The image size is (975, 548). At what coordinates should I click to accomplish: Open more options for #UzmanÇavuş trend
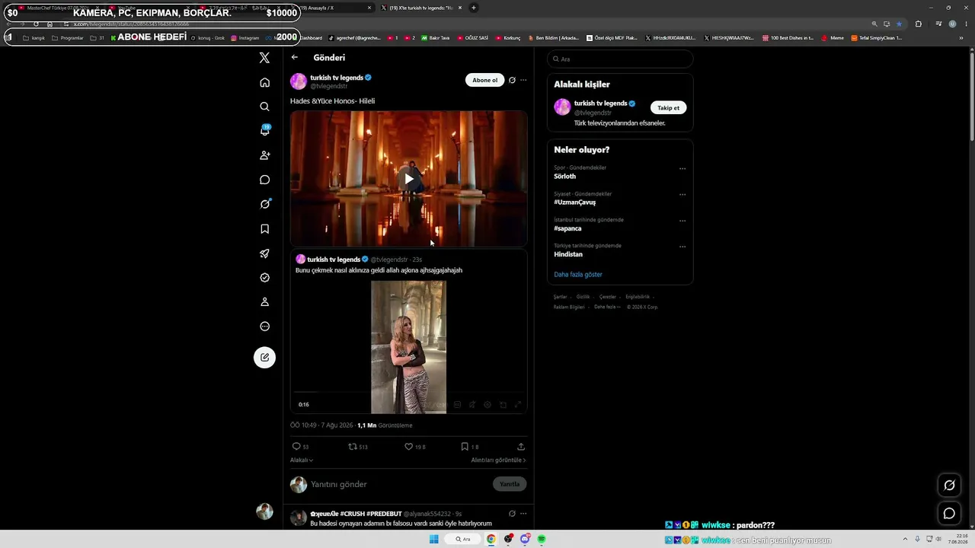point(682,195)
